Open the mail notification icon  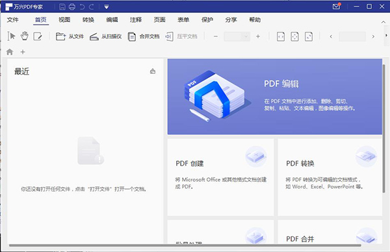pos(337,6)
